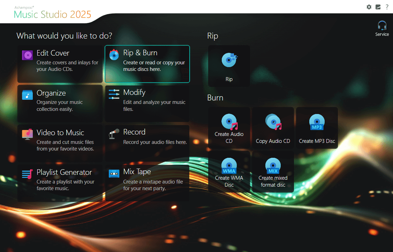Select Create MP3 Disc
This screenshot has width=393, height=252.
pos(317,128)
